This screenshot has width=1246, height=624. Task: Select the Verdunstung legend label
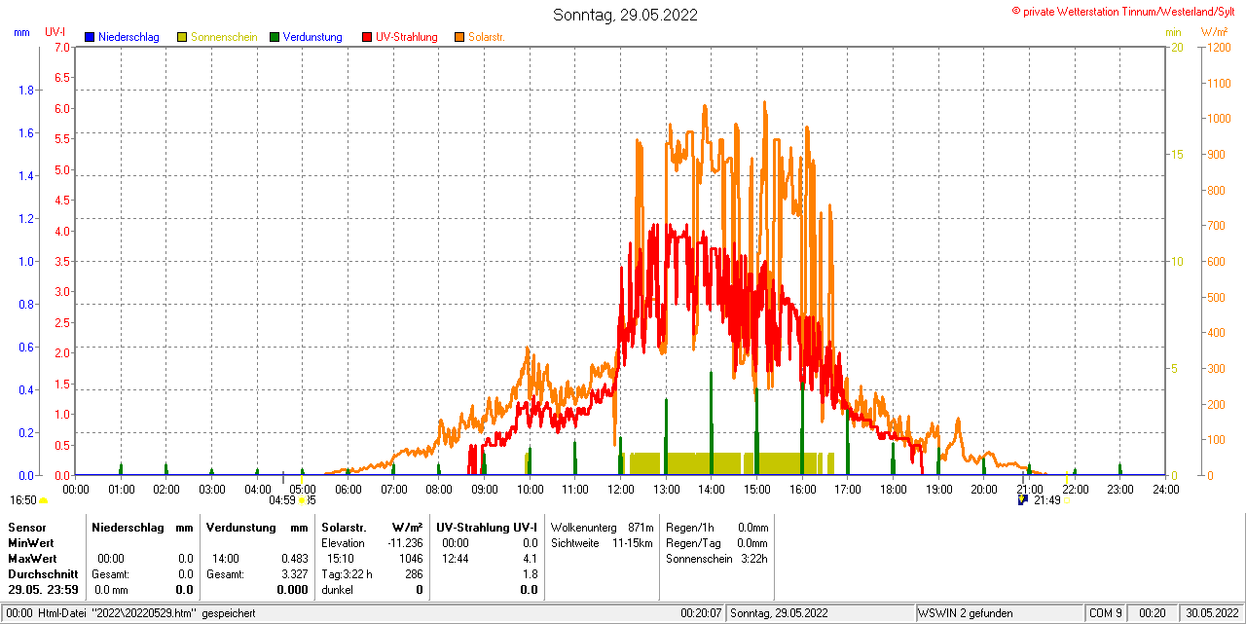[x=312, y=37]
